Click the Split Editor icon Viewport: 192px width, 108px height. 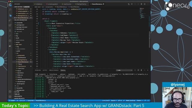pos(145,4)
